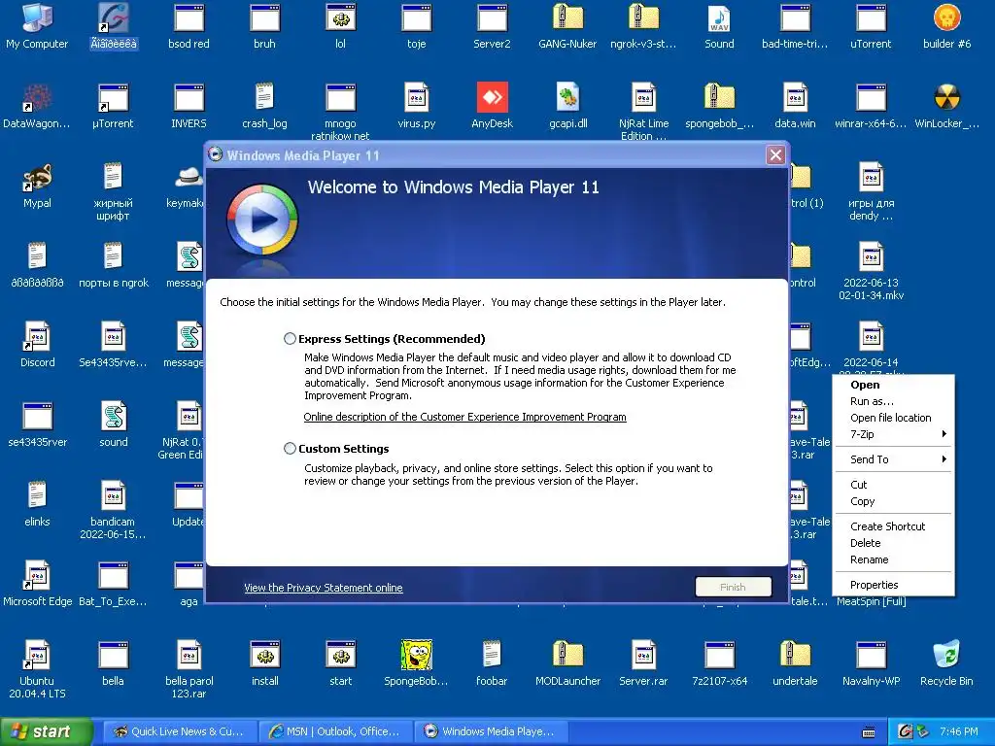This screenshot has width=995, height=746.
Task: Open the AnyDesk desktop icon
Action: click(492, 105)
